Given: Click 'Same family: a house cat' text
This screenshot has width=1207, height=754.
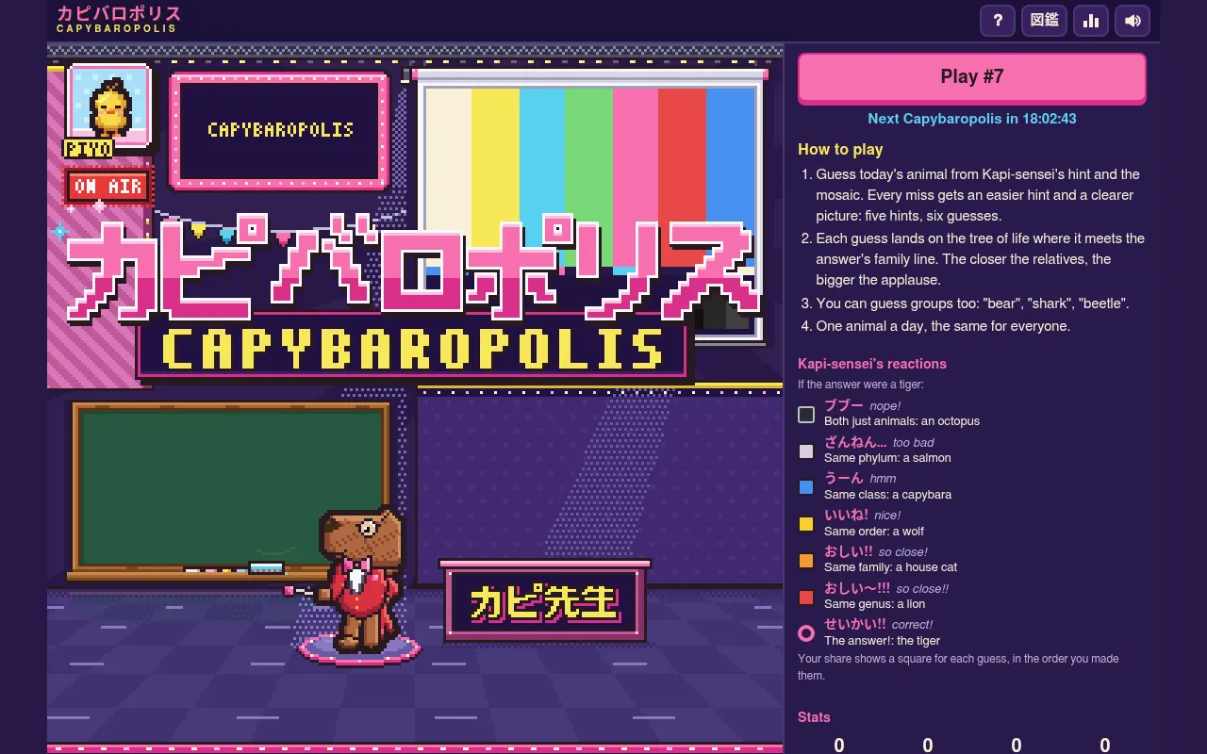Looking at the screenshot, I should point(890,567).
